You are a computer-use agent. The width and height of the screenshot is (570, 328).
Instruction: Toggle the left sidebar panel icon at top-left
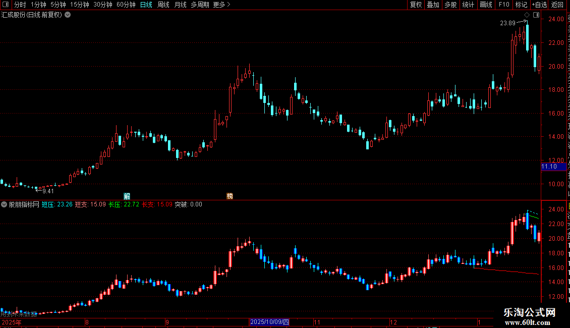point(6,5)
